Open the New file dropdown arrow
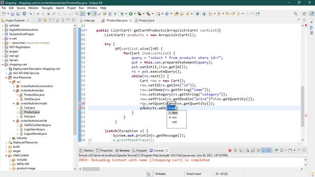 8,14
